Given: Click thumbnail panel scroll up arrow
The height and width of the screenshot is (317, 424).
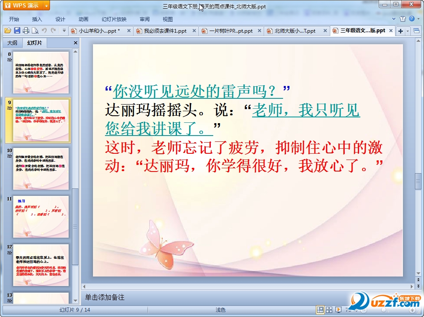Looking at the screenshot, I should click(76, 51).
